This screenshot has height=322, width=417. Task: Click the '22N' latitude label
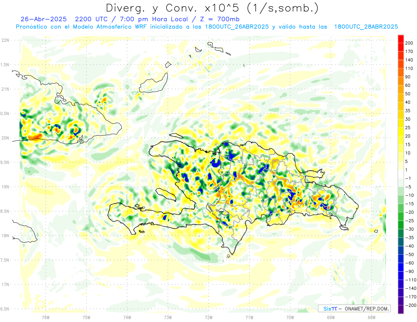pyautogui.click(x=5, y=40)
